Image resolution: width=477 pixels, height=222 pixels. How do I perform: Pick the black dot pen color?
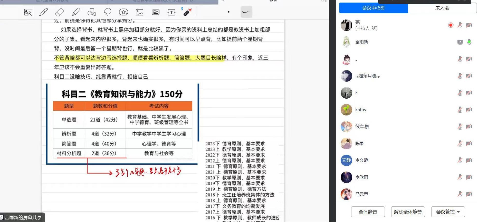click(x=228, y=12)
